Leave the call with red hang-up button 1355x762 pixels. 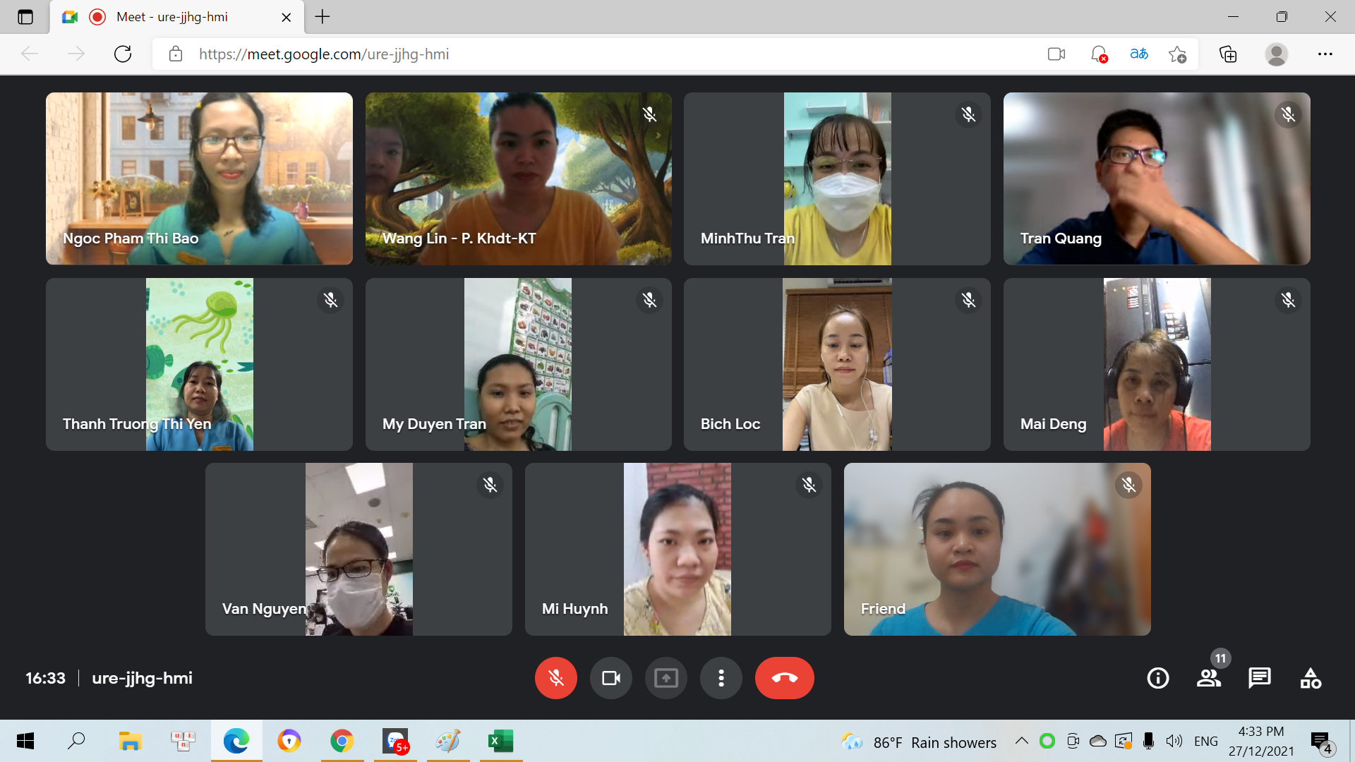tap(784, 678)
